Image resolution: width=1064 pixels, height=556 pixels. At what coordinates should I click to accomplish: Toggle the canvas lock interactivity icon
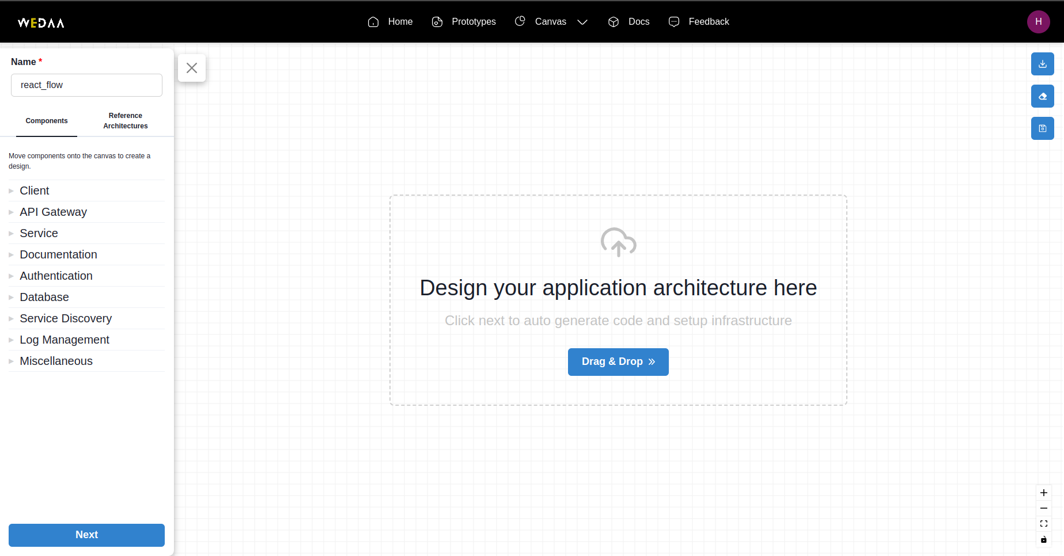[x=1044, y=539]
